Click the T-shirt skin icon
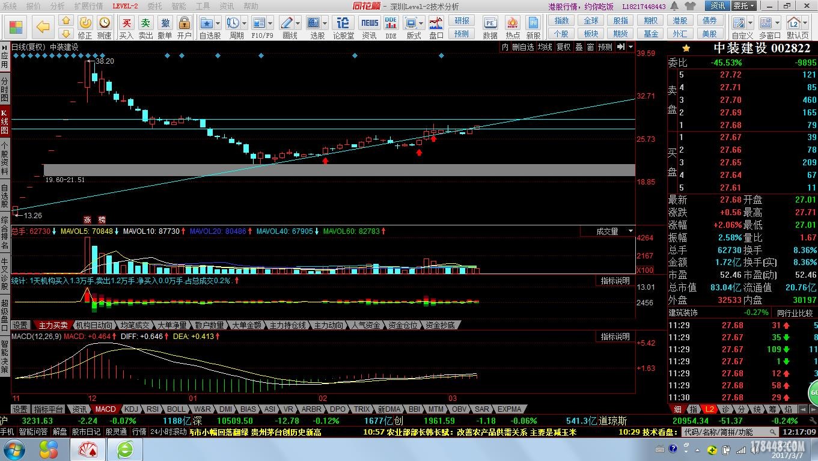The width and height of the screenshot is (818, 461). [690, 6]
